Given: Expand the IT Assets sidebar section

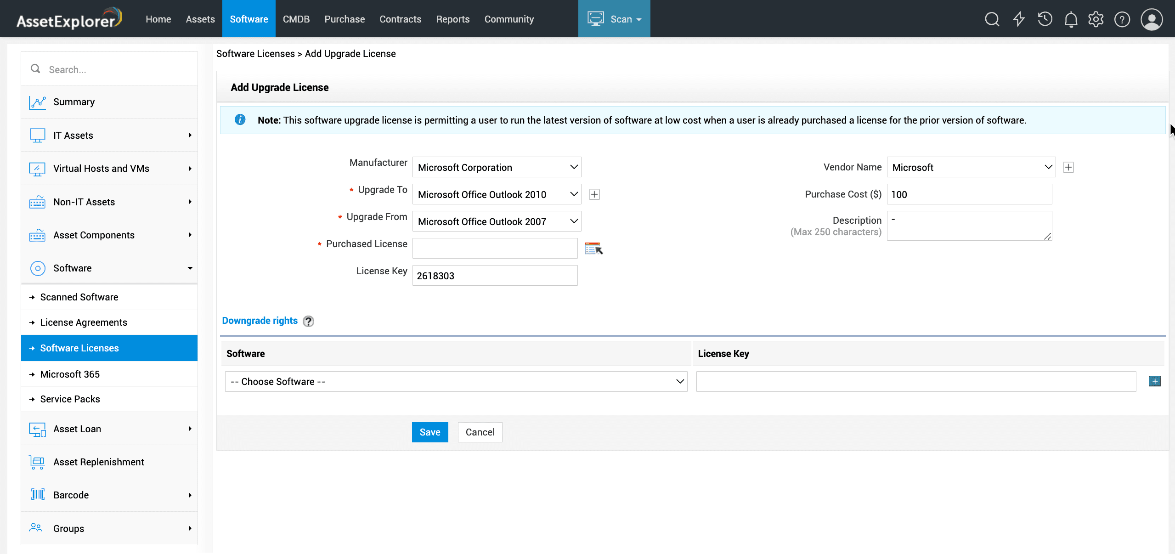Looking at the screenshot, I should [109, 135].
